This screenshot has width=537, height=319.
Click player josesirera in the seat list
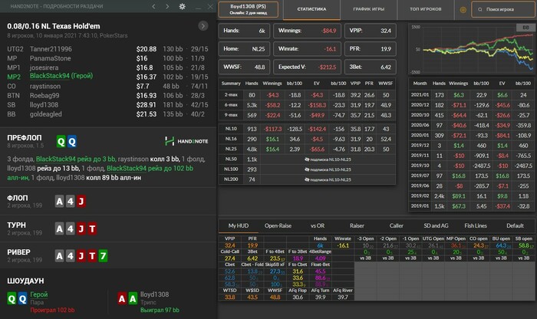[44, 67]
